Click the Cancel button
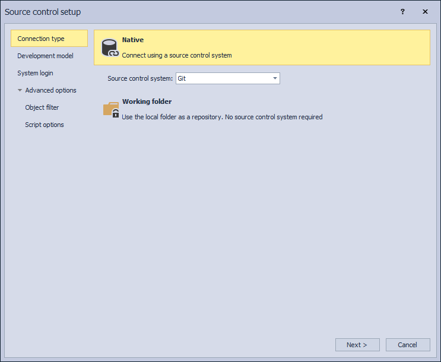The height and width of the screenshot is (362, 441). (x=408, y=345)
